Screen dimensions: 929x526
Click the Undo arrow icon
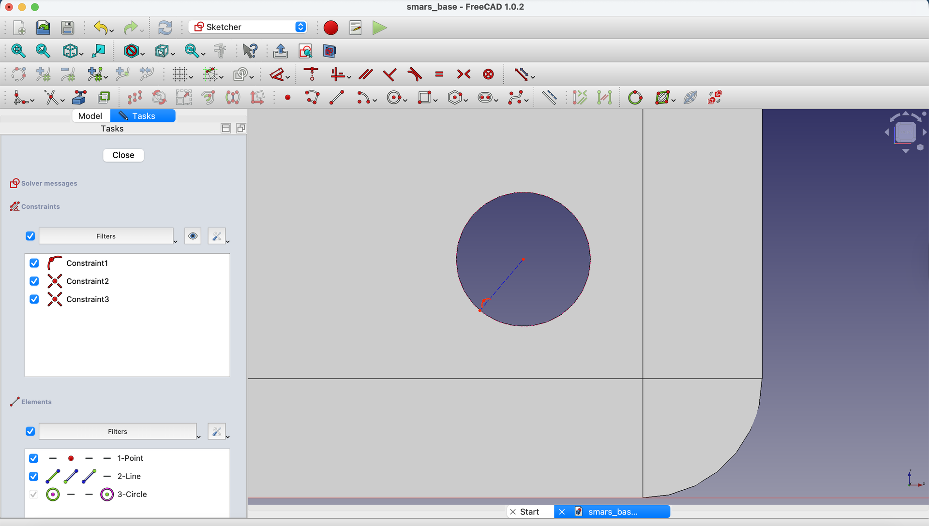[101, 28]
